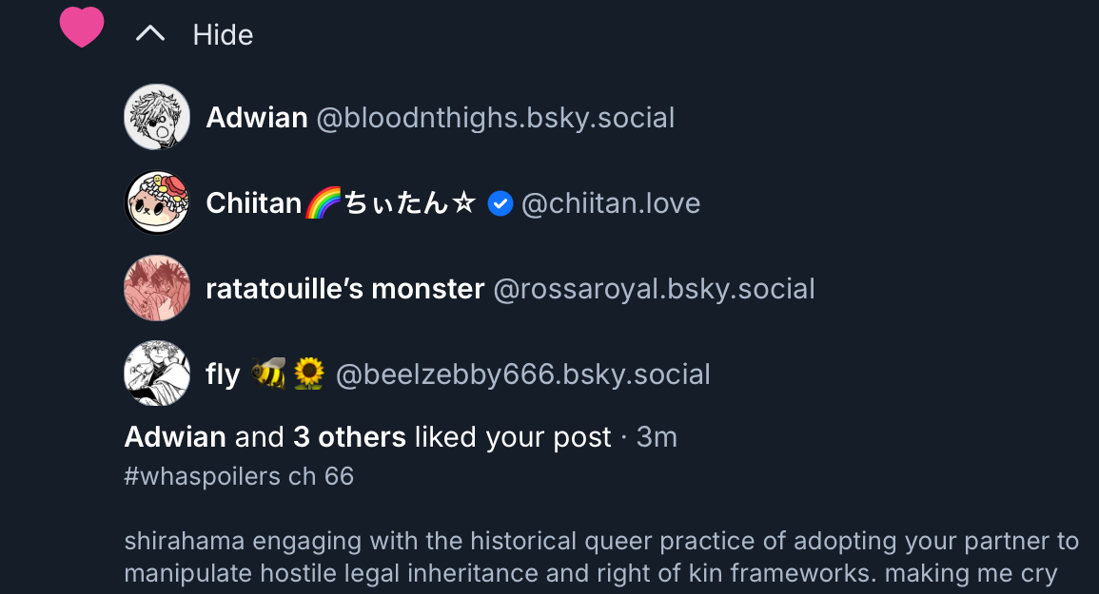Open Chiitan's profile avatar
This screenshot has width=1099, height=594.
[x=157, y=202]
